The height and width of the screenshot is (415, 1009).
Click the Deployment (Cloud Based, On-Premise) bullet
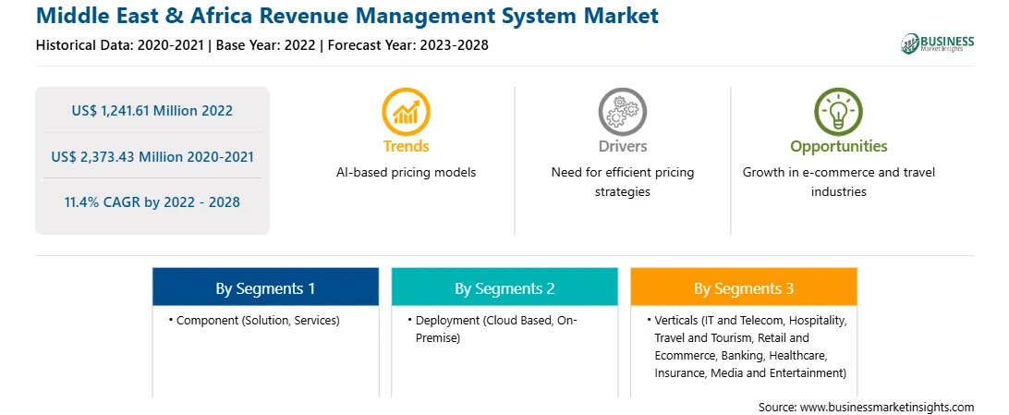click(495, 329)
